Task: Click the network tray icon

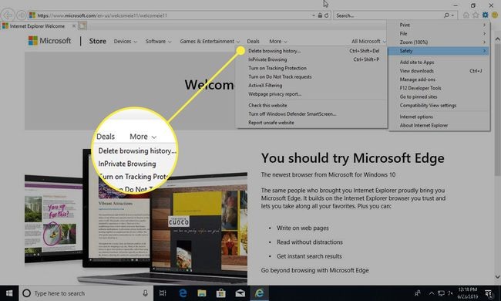Action: (x=441, y=293)
